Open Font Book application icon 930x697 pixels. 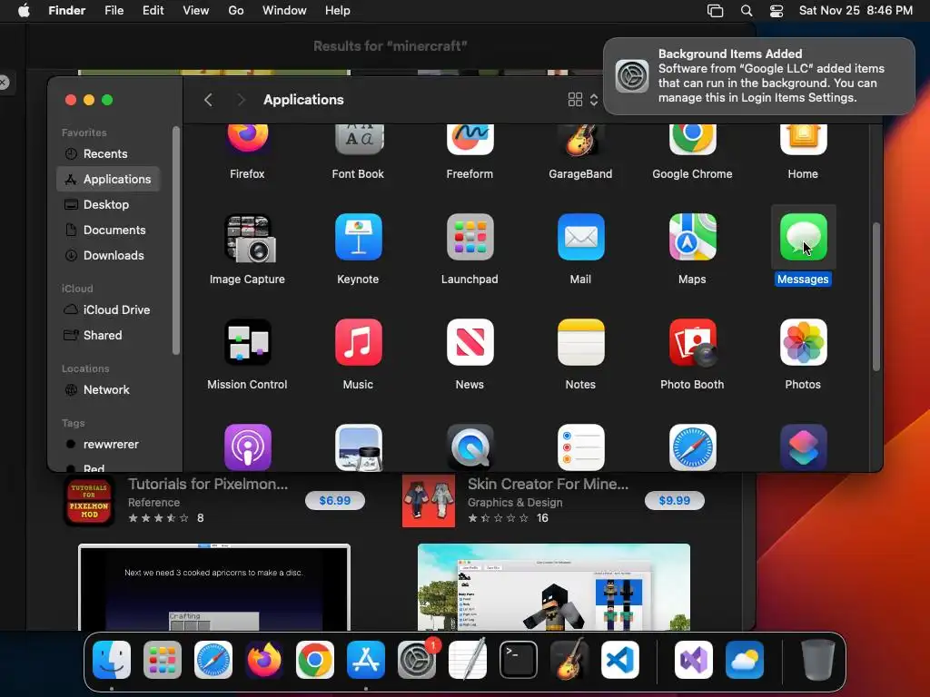coord(358,140)
